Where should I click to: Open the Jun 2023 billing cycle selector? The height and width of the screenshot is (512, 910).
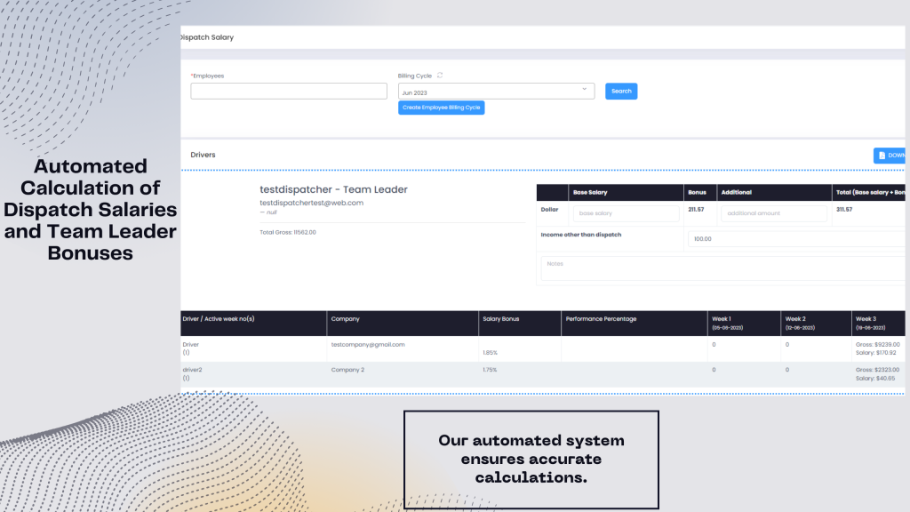pyautogui.click(x=496, y=92)
